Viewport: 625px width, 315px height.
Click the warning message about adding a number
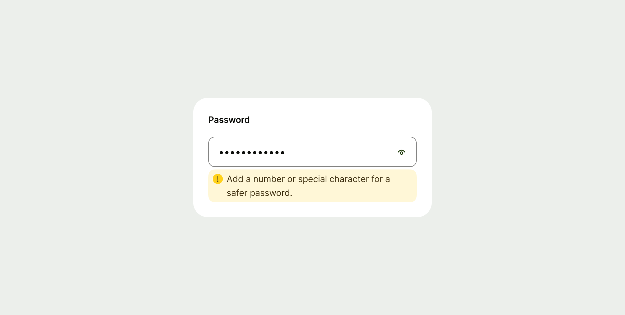coord(308,179)
